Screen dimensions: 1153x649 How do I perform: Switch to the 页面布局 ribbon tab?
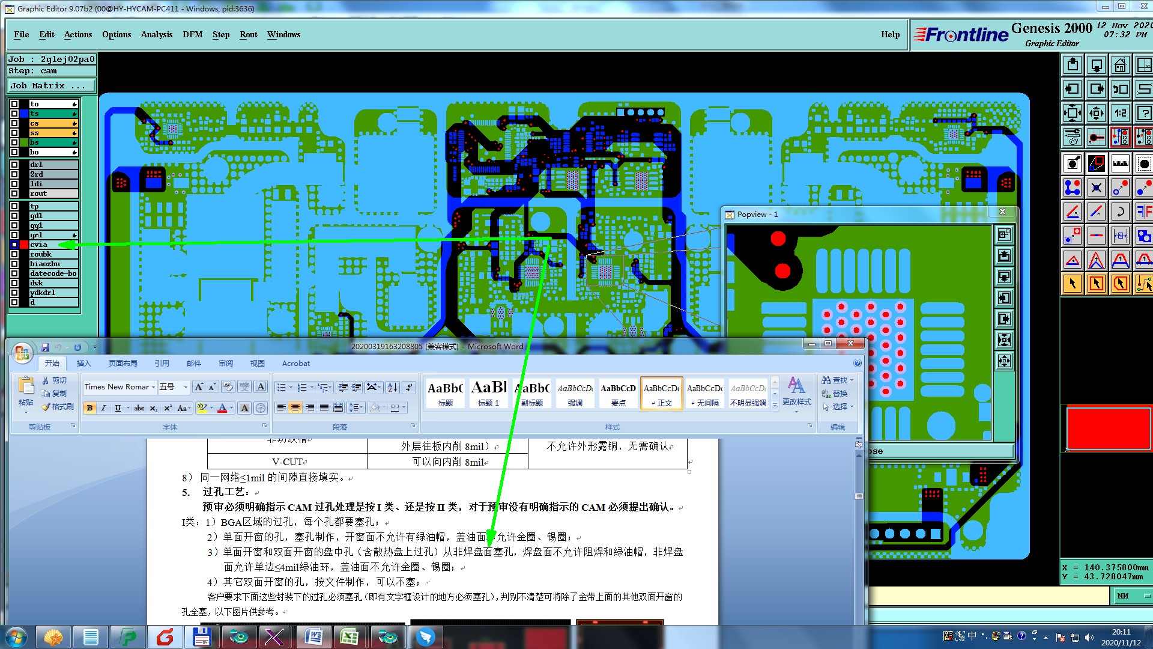123,364
